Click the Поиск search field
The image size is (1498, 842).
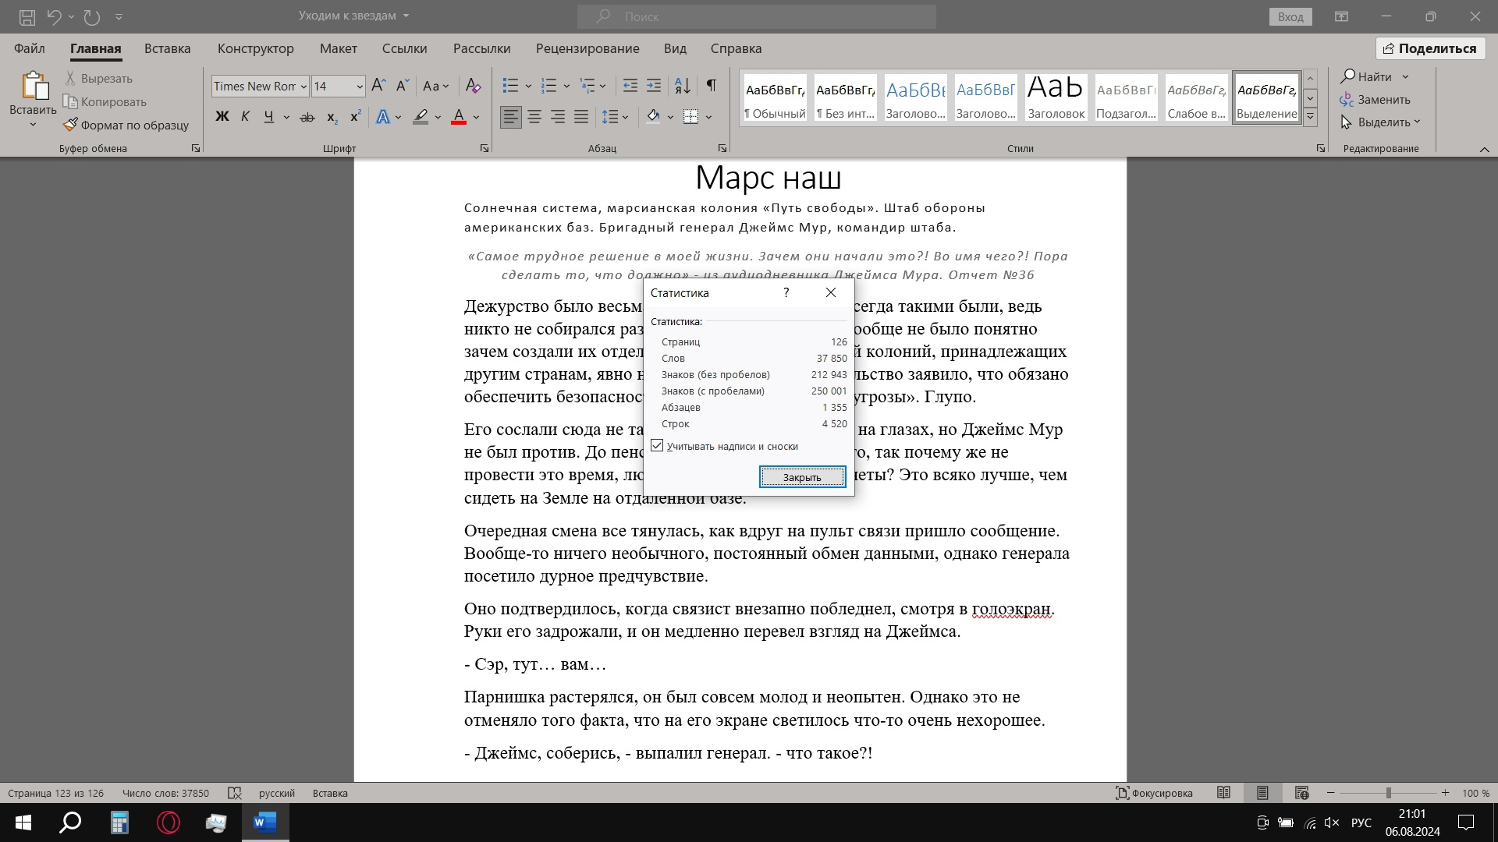tap(757, 16)
